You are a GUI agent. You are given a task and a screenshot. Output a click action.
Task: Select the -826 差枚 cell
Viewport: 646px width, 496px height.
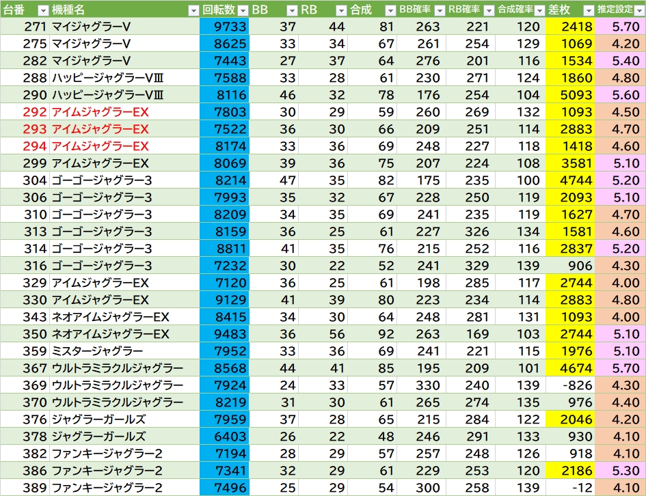point(570,385)
